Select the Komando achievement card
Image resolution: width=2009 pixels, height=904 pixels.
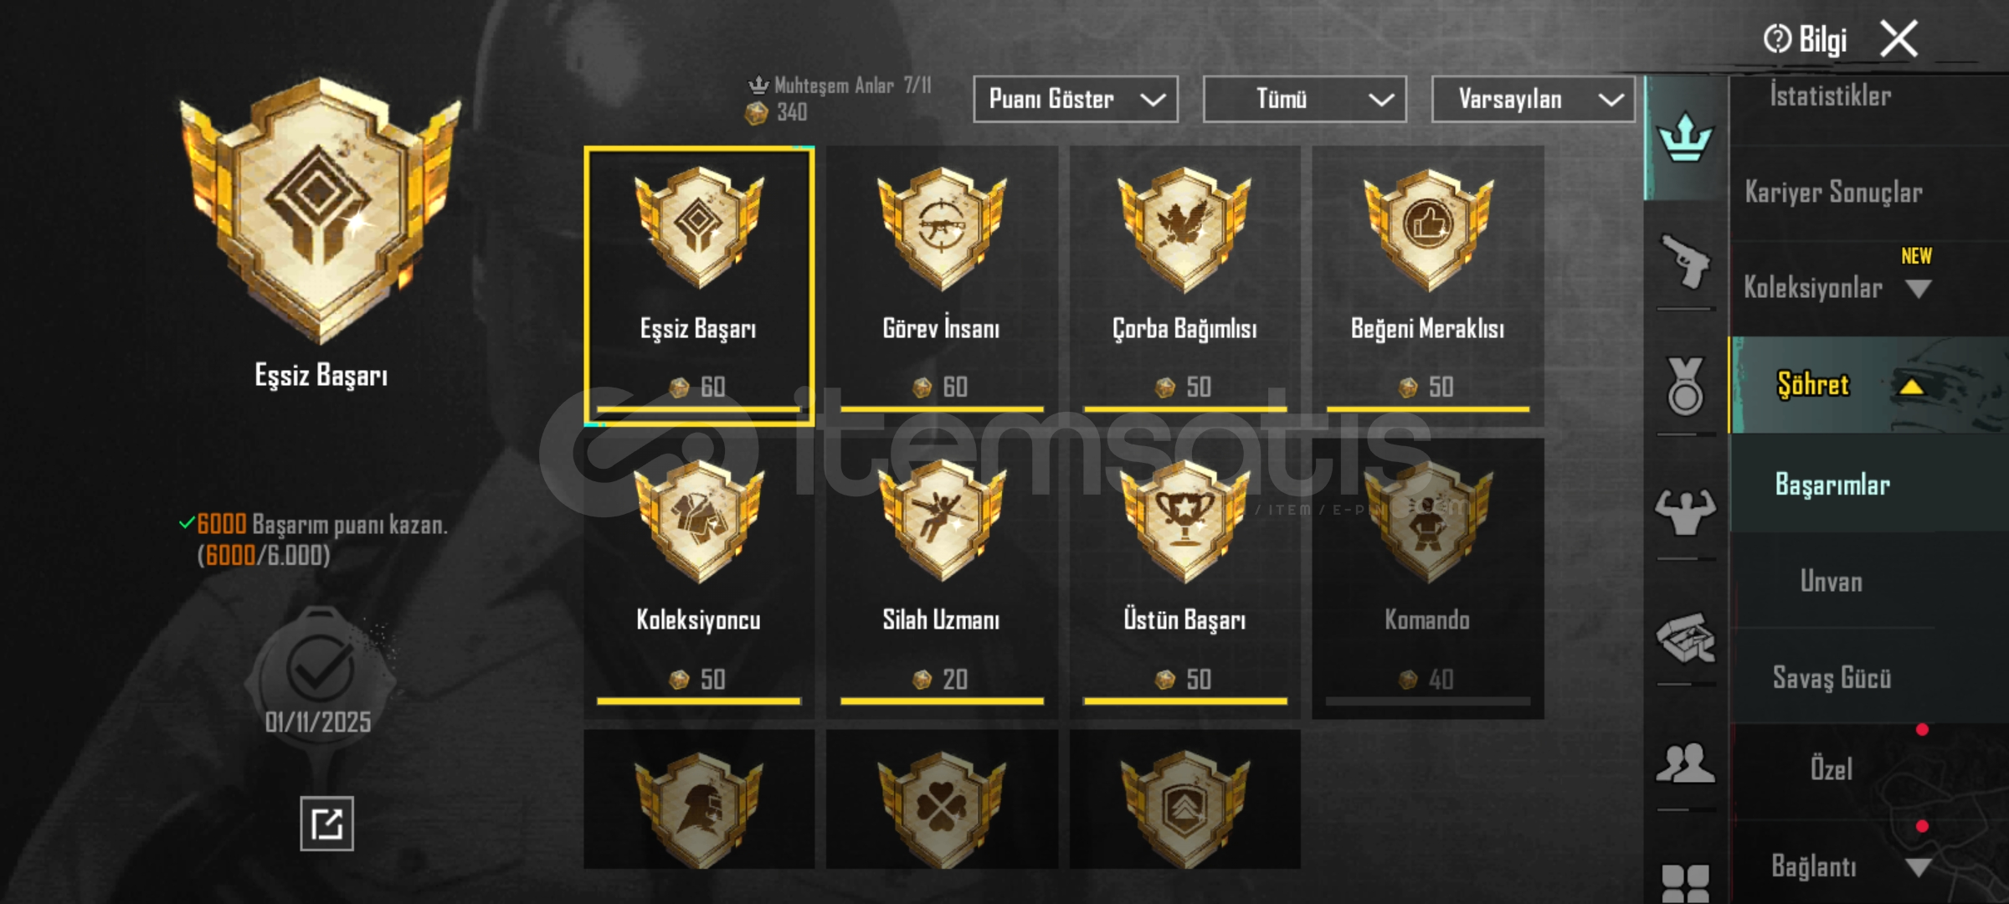[x=1428, y=578]
